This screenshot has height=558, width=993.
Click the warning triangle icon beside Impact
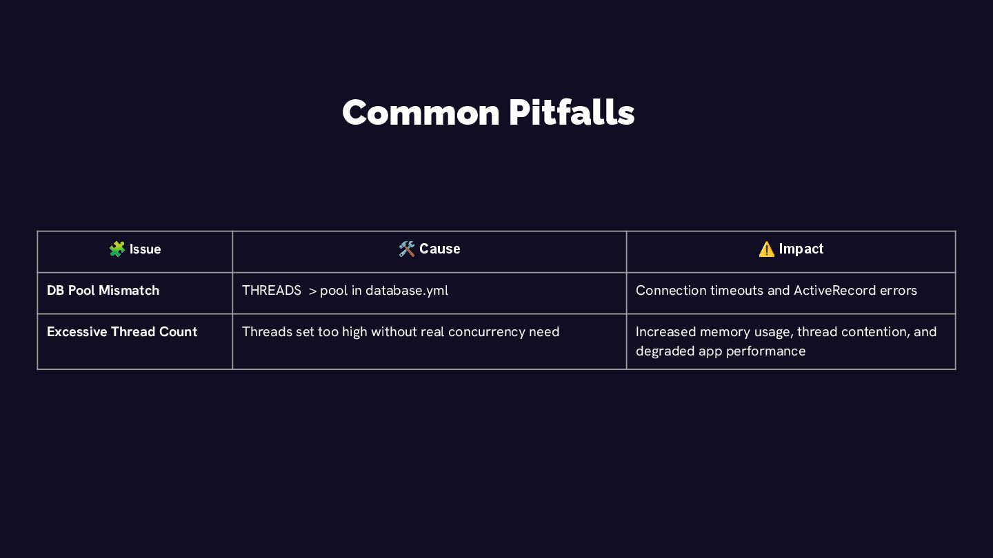coord(766,249)
